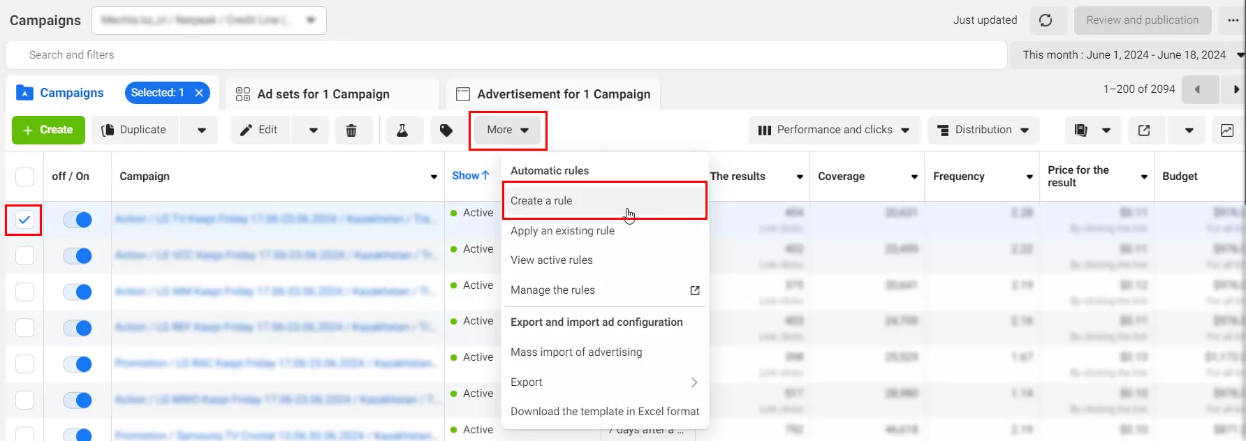Screen dimensions: 1246x441
Task: Turn off the second campaign toggle
Action: pos(78,256)
